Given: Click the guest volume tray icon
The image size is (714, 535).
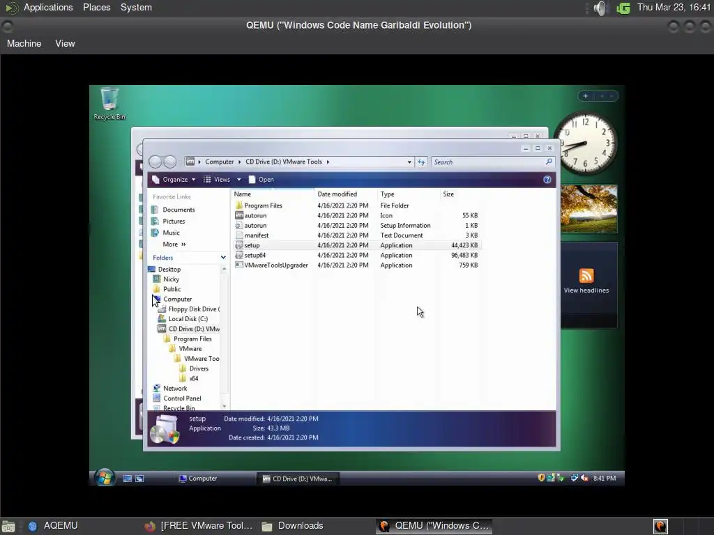Looking at the screenshot, I should (585, 478).
